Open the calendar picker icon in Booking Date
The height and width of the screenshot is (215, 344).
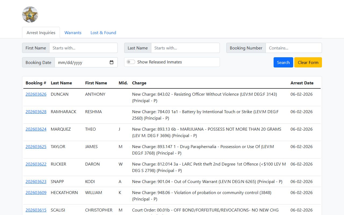[112, 62]
